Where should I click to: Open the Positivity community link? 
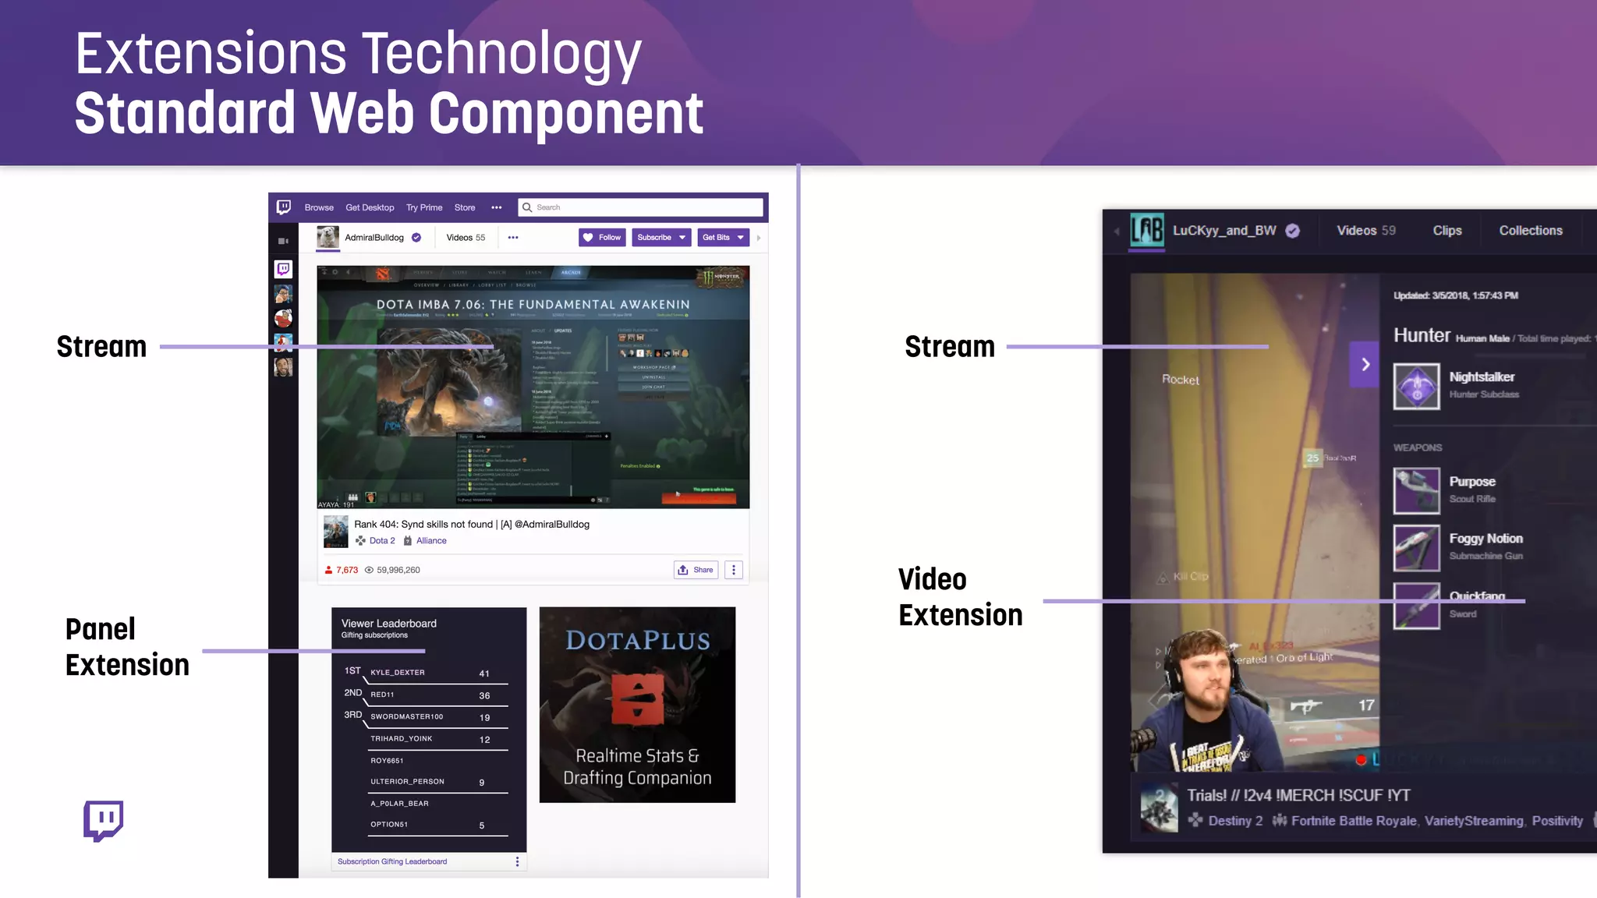(1557, 821)
